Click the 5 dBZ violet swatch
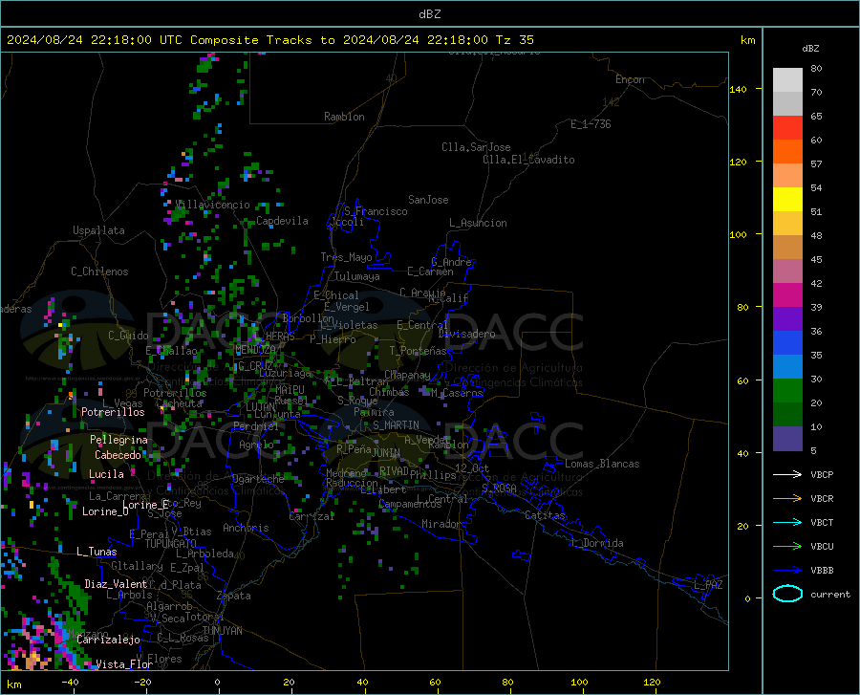860x695 pixels. pyautogui.click(x=787, y=438)
